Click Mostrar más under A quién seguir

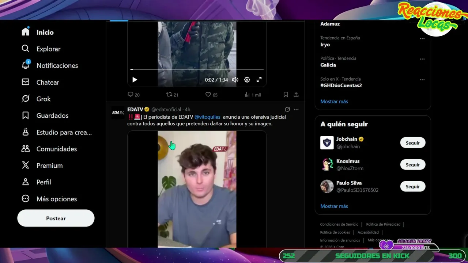pyautogui.click(x=334, y=206)
